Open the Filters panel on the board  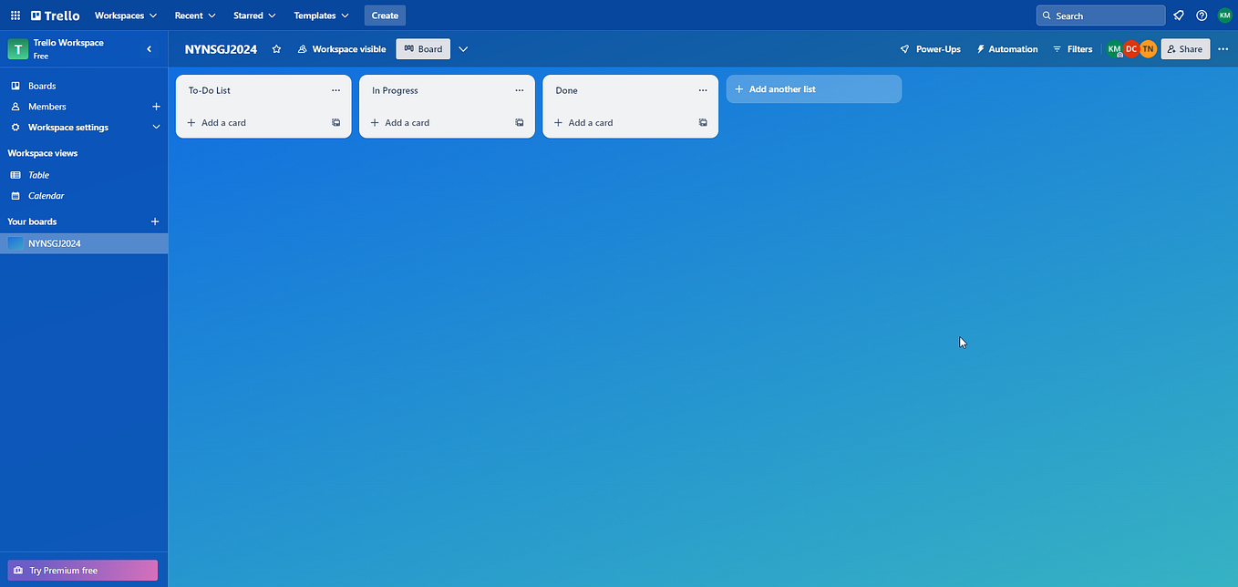(x=1072, y=48)
